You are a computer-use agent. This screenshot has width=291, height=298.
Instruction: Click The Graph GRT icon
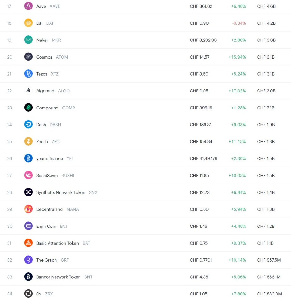click(x=28, y=260)
